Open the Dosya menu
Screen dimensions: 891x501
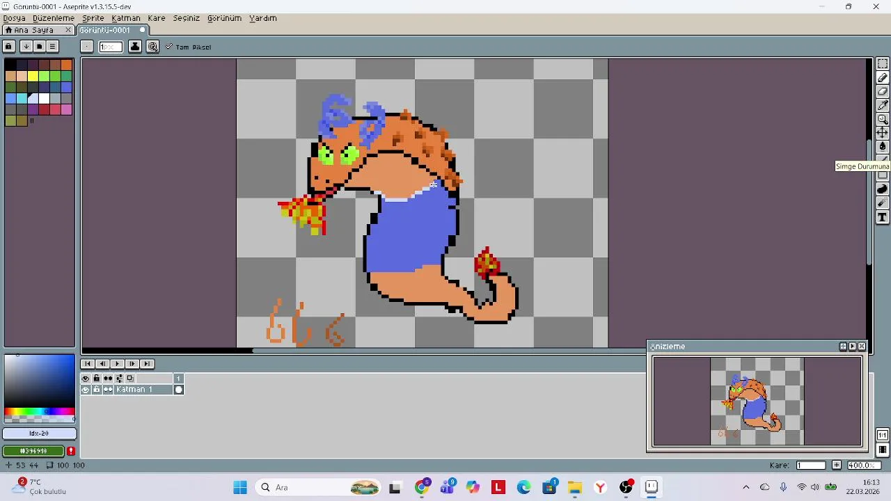[14, 18]
